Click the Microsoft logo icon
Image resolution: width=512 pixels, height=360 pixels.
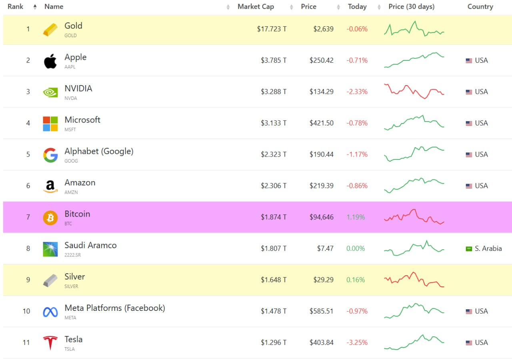click(x=50, y=124)
